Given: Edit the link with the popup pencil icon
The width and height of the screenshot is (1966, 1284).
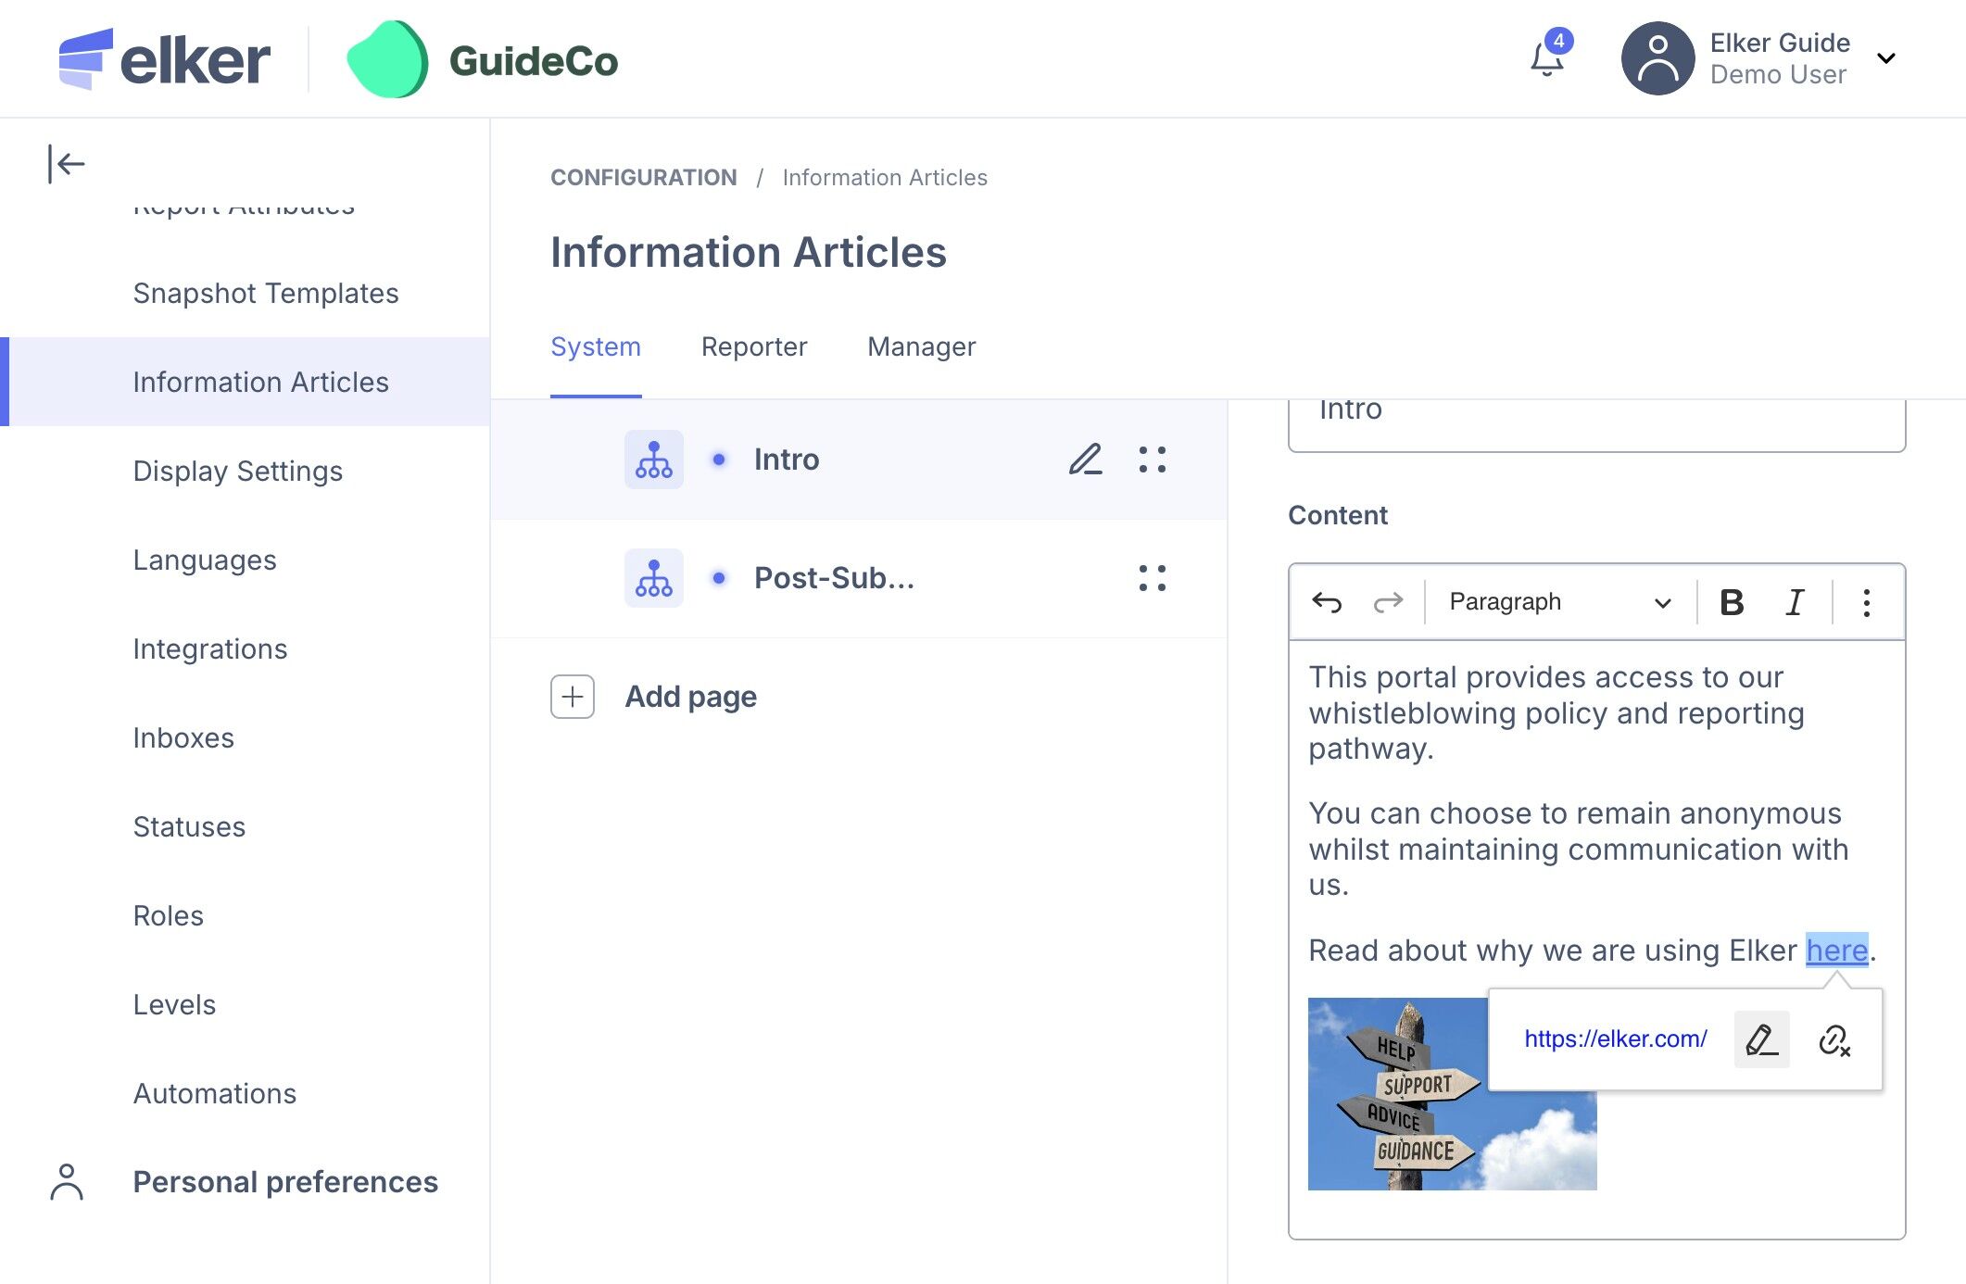Looking at the screenshot, I should [1761, 1039].
